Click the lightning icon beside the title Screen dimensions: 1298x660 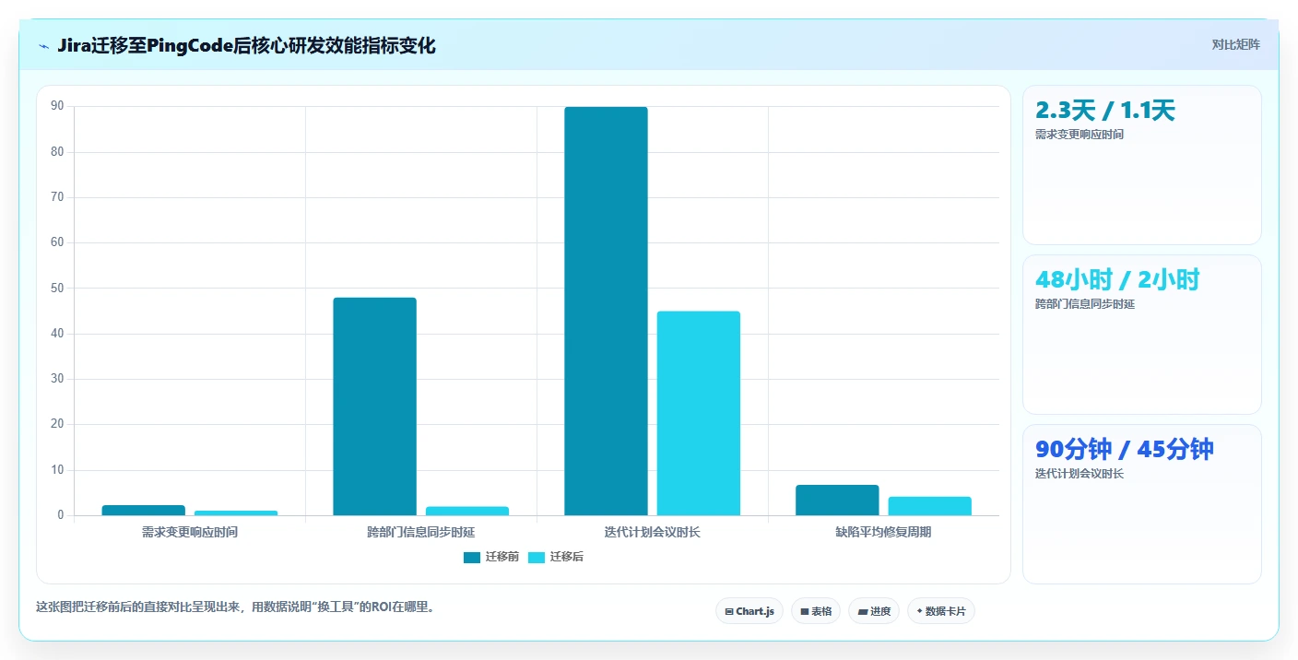(x=43, y=46)
